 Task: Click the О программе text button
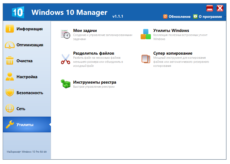point(210,17)
